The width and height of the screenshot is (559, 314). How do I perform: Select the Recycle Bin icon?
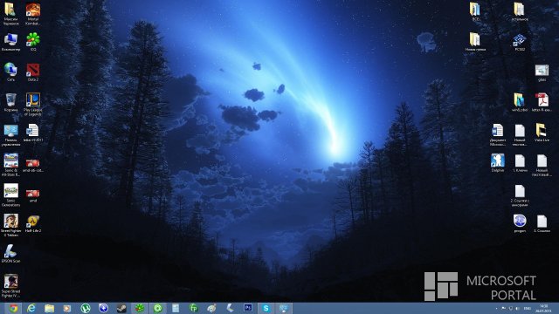tap(10, 103)
